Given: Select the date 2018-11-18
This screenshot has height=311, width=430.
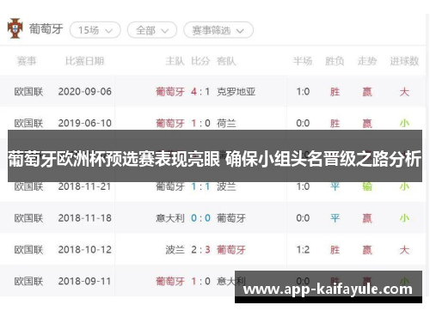Looking at the screenshot, I should (85, 218).
